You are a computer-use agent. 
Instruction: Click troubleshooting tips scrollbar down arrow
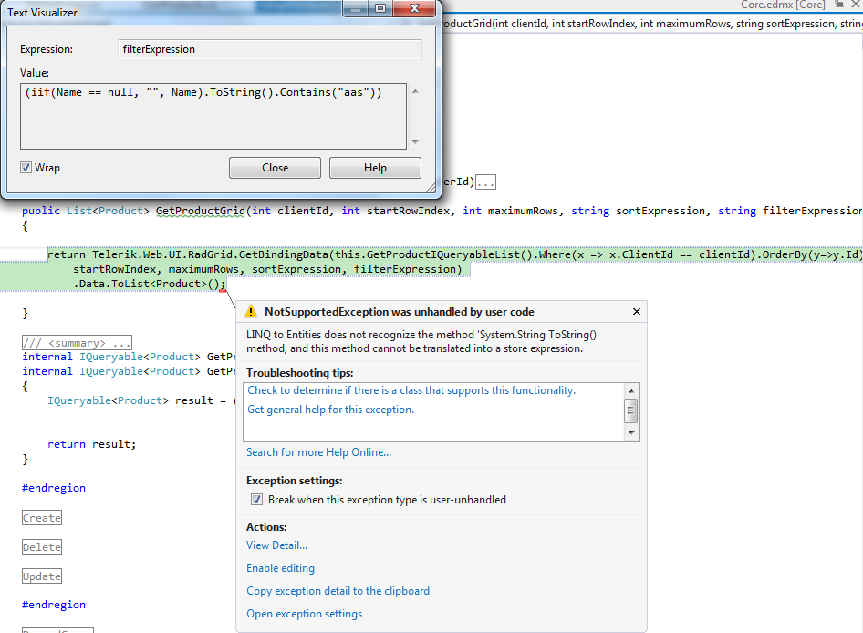631,432
